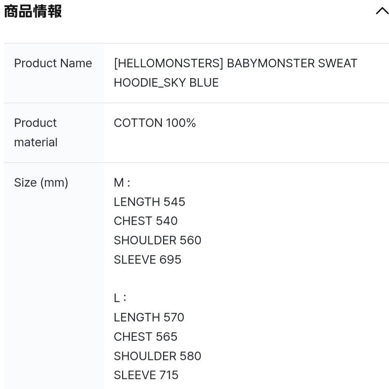Click the SHOULDER 580 measurement text
This screenshot has height=389, width=389.
pos(157,356)
